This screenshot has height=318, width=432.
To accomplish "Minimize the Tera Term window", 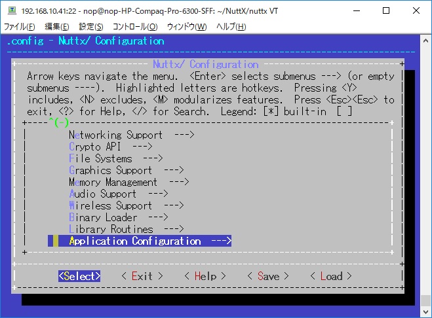I will tap(357, 11).
